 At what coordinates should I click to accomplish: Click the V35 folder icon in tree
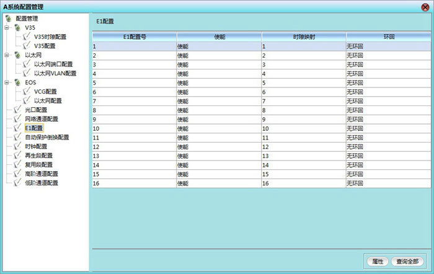[17, 28]
